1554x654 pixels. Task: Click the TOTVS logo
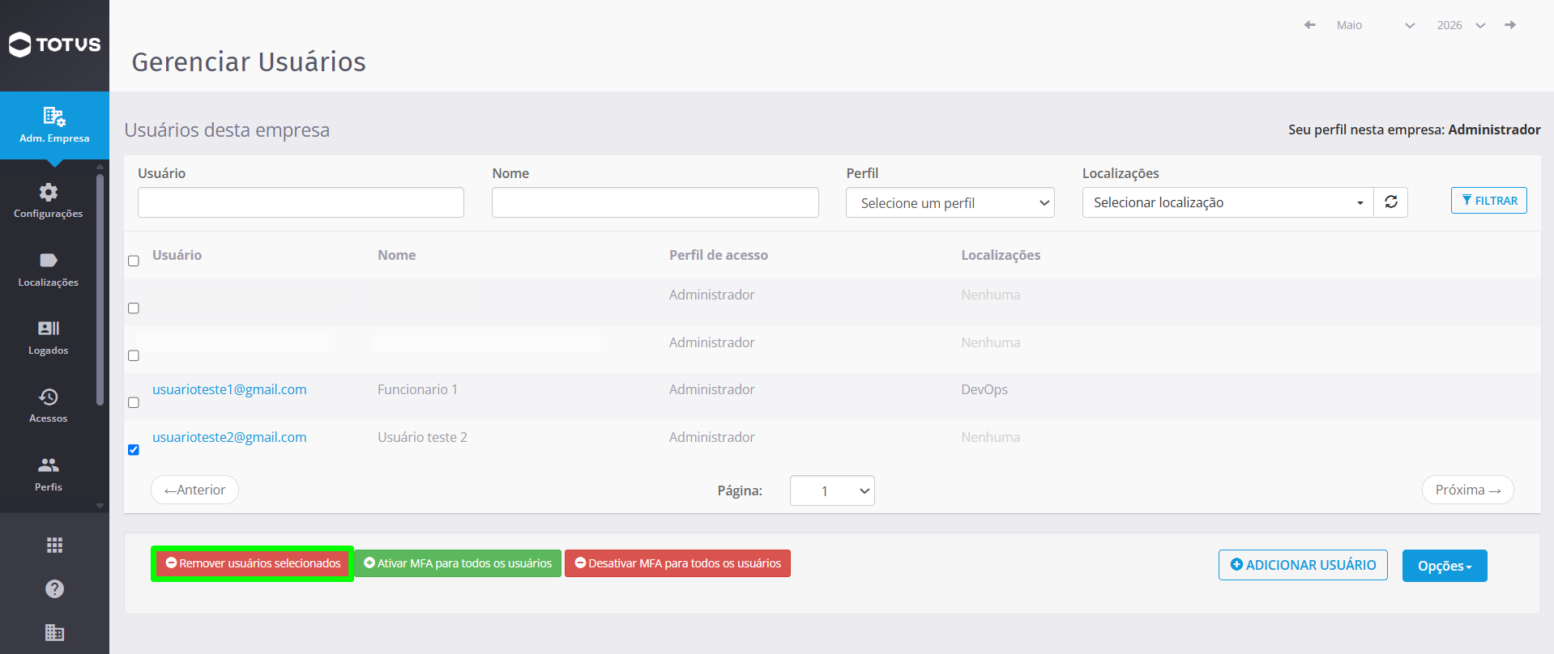pyautogui.click(x=54, y=45)
